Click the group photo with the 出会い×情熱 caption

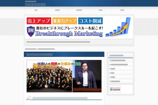[50, 76]
